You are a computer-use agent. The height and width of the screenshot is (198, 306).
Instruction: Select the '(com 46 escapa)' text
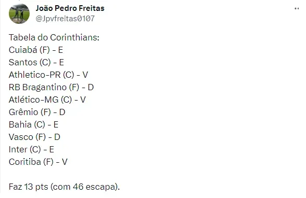coord(84,187)
